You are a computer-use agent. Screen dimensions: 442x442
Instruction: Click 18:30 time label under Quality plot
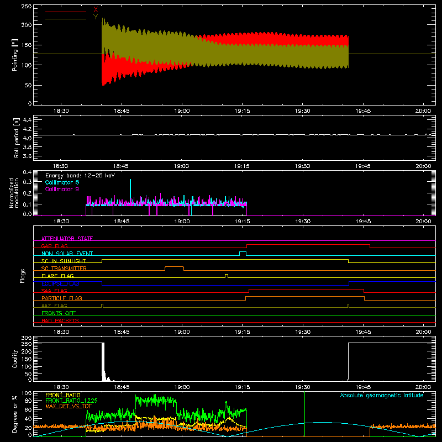click(x=61, y=387)
